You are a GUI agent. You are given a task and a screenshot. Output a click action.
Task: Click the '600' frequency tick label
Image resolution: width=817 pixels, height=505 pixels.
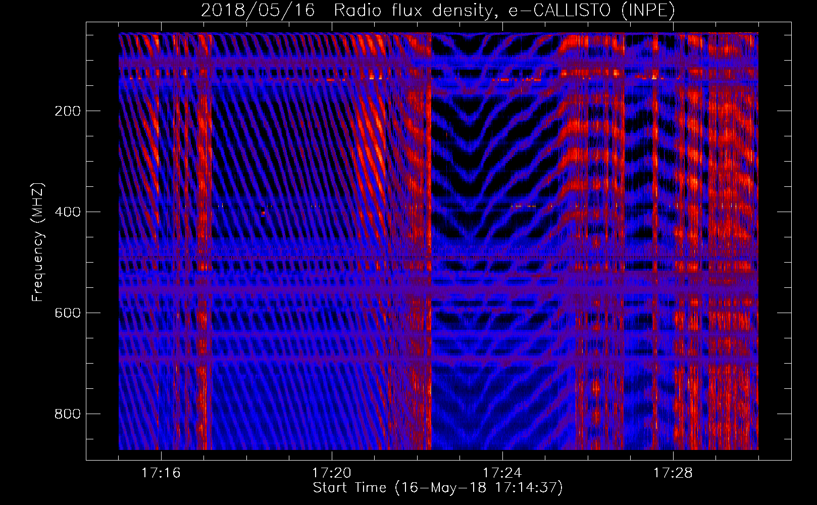67,313
